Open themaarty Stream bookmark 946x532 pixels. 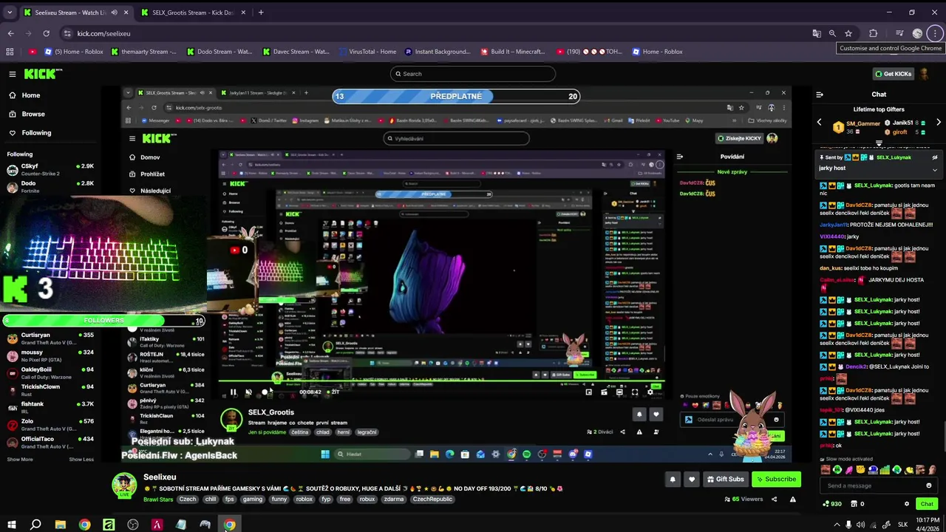coord(143,52)
